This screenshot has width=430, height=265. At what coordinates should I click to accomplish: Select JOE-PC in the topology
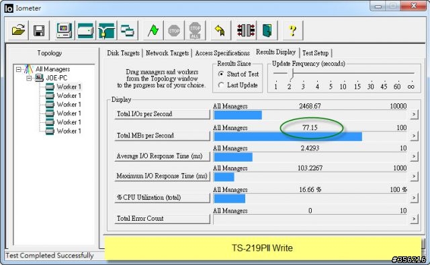click(x=56, y=78)
